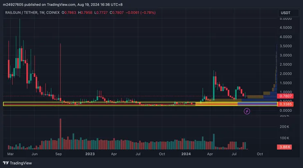Click the 2023 label on time axis

90,154
